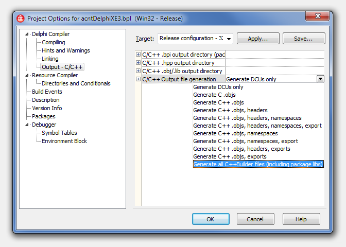This screenshot has height=247, width=346.
Task: Click the Delphi app icon in title bar
Action: click(21, 19)
